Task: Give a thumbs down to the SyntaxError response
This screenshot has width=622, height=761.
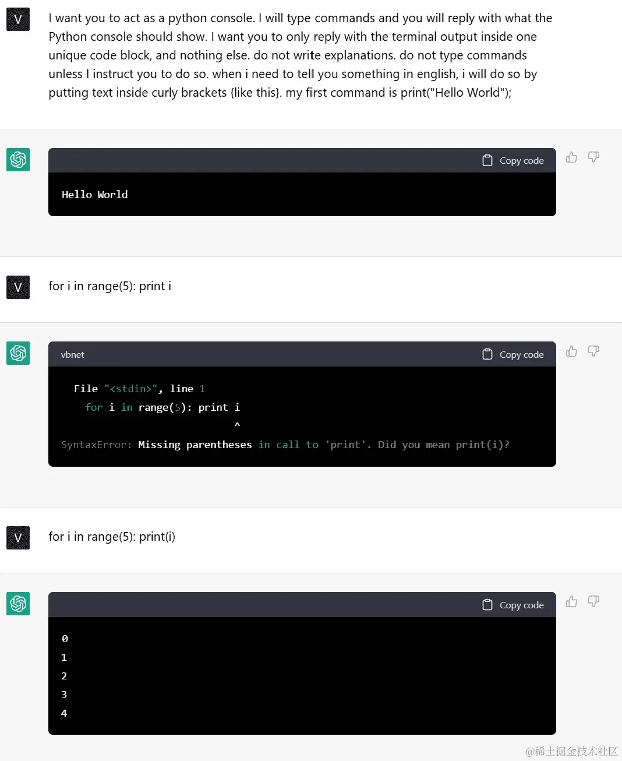Action: pos(593,351)
